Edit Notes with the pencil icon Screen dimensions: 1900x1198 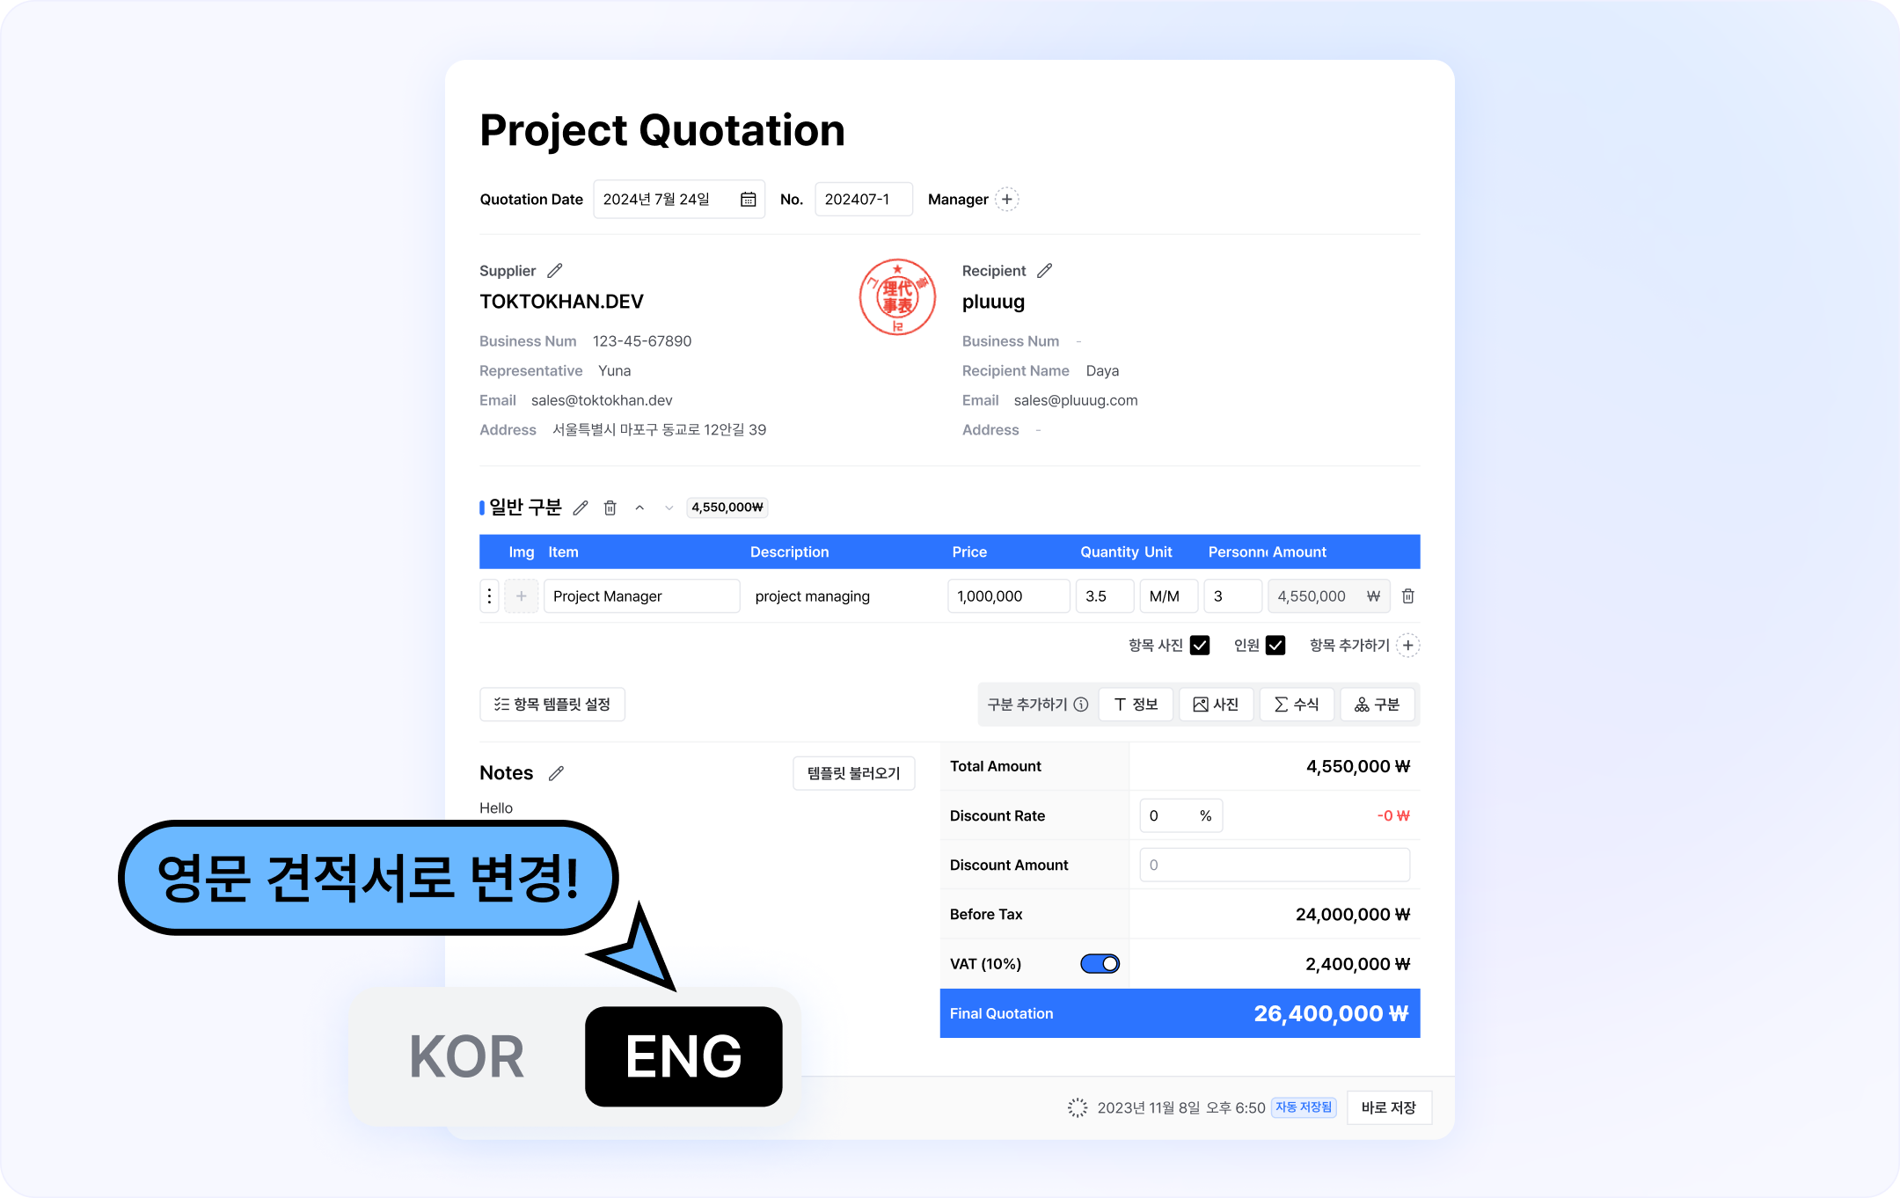pyautogui.click(x=556, y=773)
